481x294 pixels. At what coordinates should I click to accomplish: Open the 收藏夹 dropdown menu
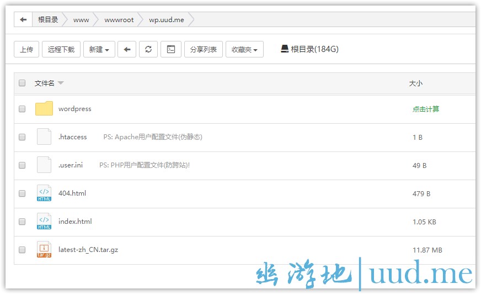point(244,49)
